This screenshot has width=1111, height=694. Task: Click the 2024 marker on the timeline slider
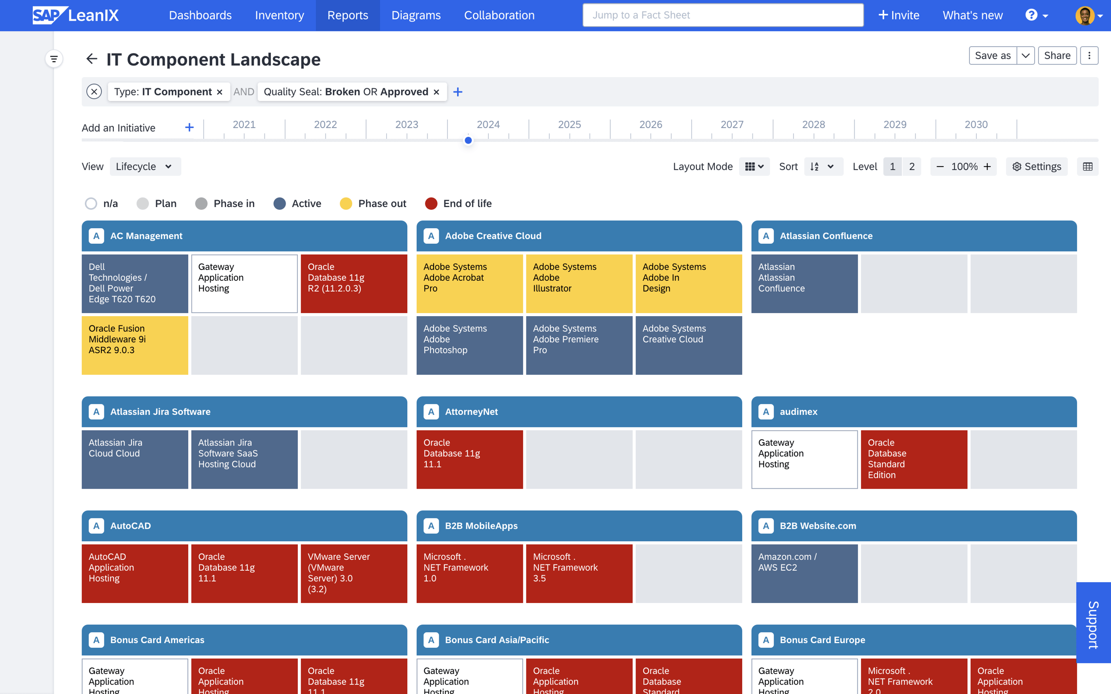468,140
